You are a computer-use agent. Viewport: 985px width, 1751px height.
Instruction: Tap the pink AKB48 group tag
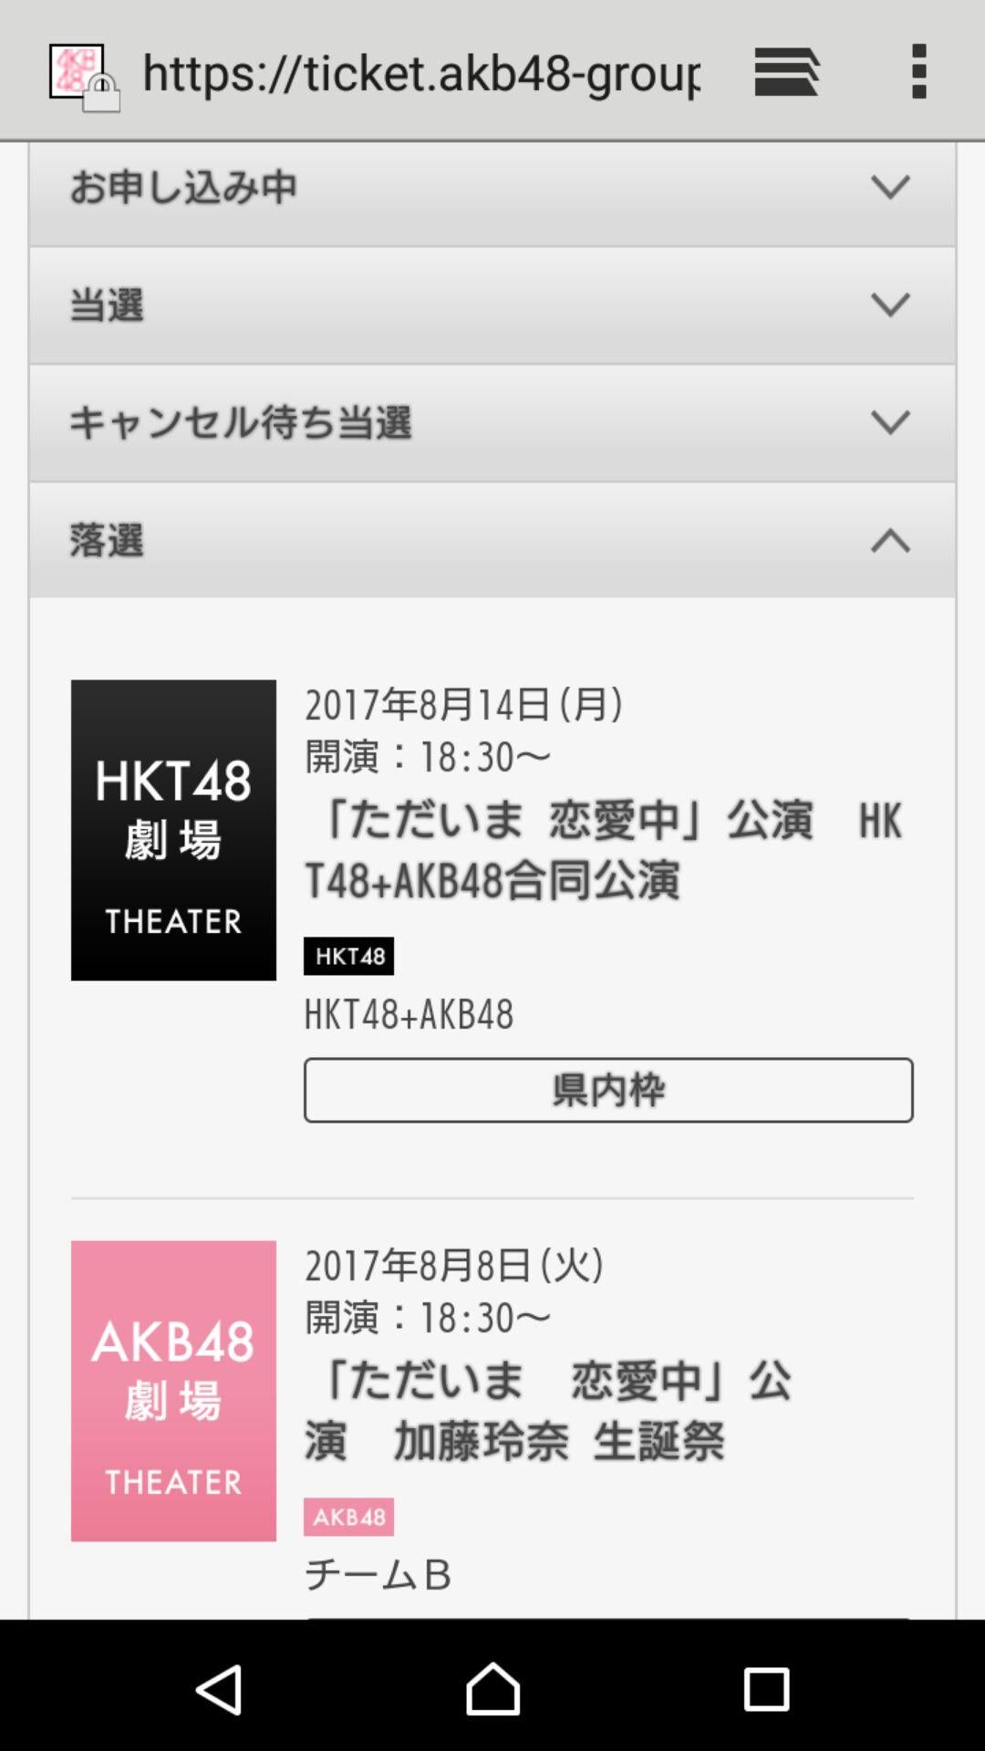[348, 1517]
